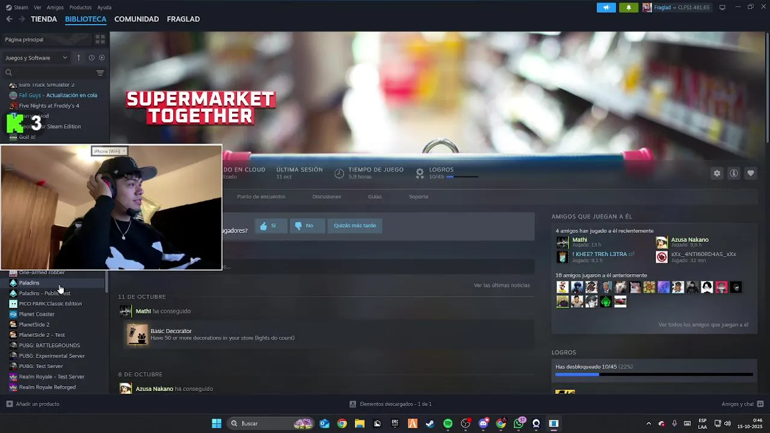Go forward with the navigation arrow
The height and width of the screenshot is (433, 770).
[22, 19]
